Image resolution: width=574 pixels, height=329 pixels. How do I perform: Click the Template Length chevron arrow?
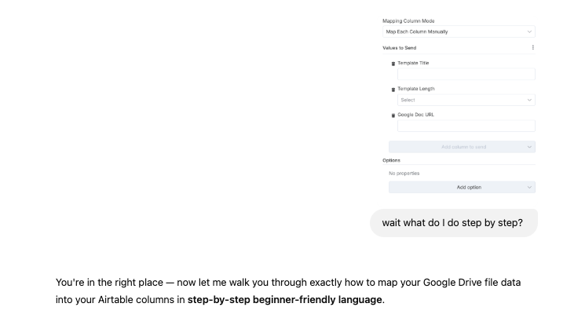(x=530, y=101)
